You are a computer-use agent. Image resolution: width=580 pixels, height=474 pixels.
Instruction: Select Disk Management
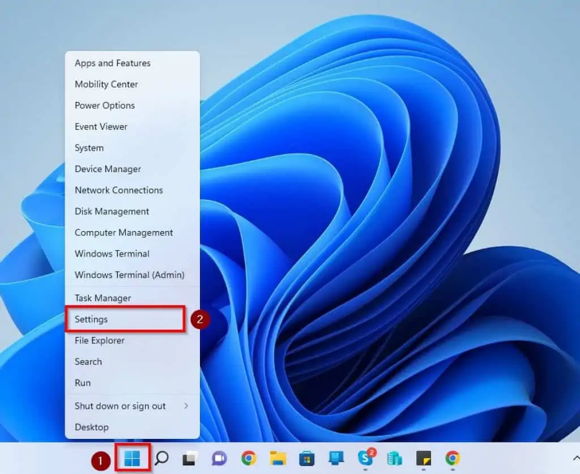(x=112, y=211)
